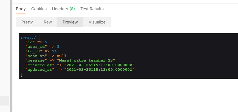Click the array:7 header text
238x112 pixels.
28,38
